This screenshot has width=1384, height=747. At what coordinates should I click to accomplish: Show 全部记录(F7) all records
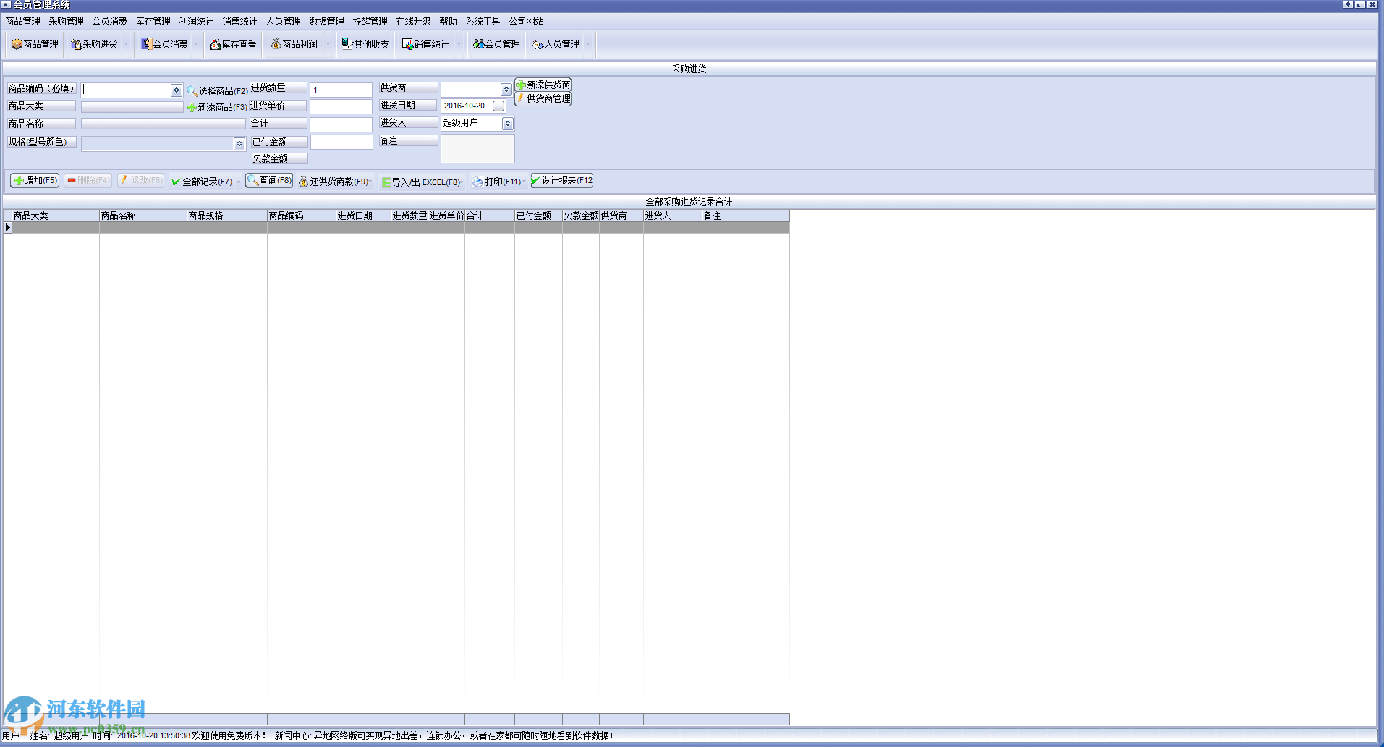coord(202,182)
